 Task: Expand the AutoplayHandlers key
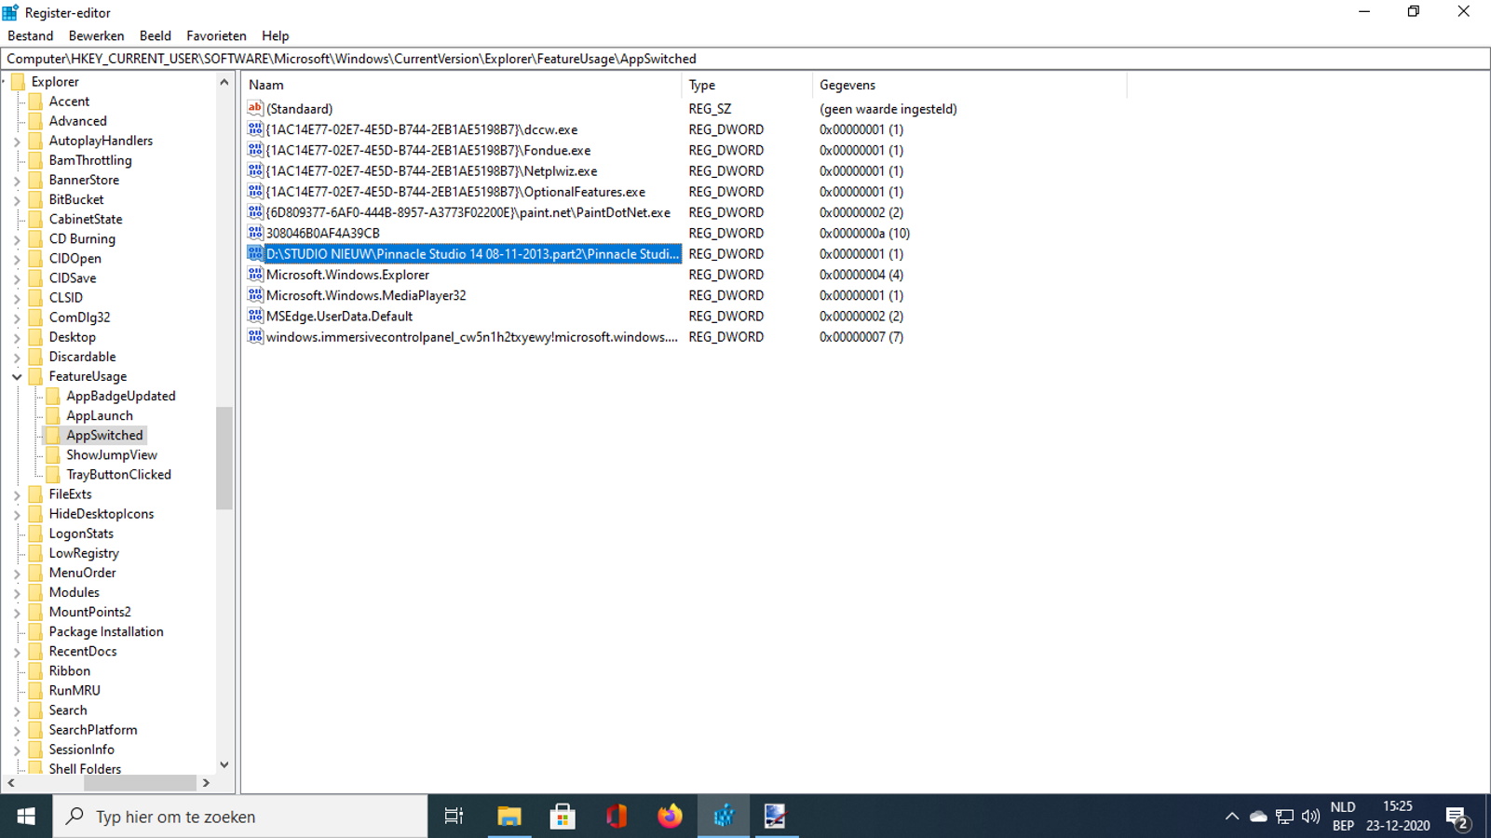pyautogui.click(x=17, y=142)
